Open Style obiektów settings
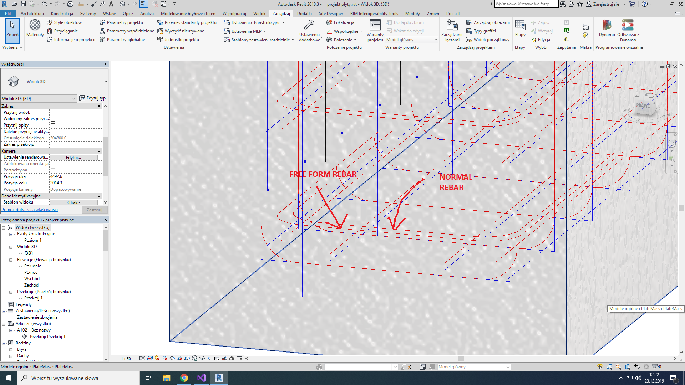The image size is (685, 385). point(64,22)
